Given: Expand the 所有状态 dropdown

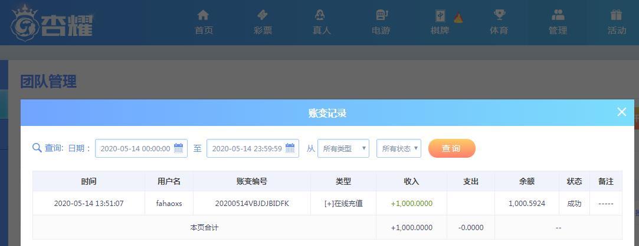Looking at the screenshot, I should [398, 148].
